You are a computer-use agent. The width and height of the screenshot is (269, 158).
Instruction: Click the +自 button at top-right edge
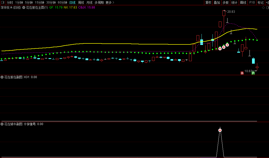pos(267,2)
